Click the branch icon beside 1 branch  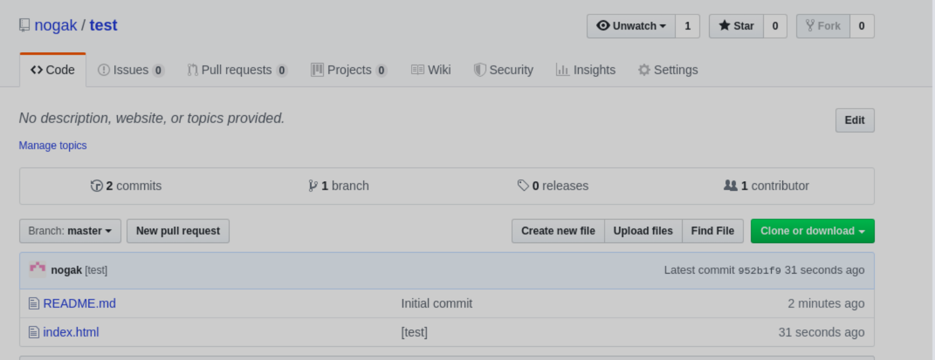[x=313, y=186]
